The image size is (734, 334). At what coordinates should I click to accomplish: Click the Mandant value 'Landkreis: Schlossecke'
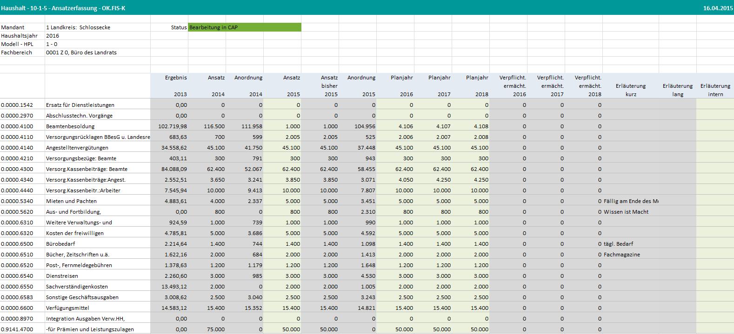coord(80,27)
